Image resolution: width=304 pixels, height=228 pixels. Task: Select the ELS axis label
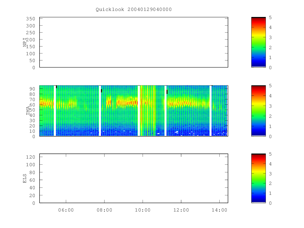[25, 178]
